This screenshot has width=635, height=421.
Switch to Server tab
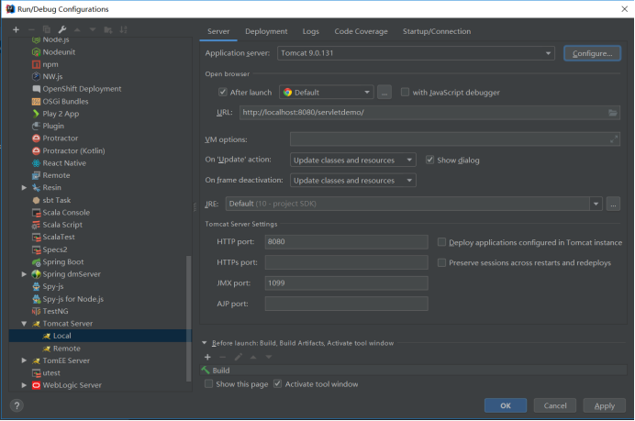coord(218,31)
